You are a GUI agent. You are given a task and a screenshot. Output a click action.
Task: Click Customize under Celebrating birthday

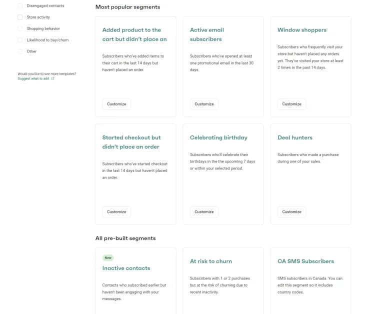click(204, 211)
